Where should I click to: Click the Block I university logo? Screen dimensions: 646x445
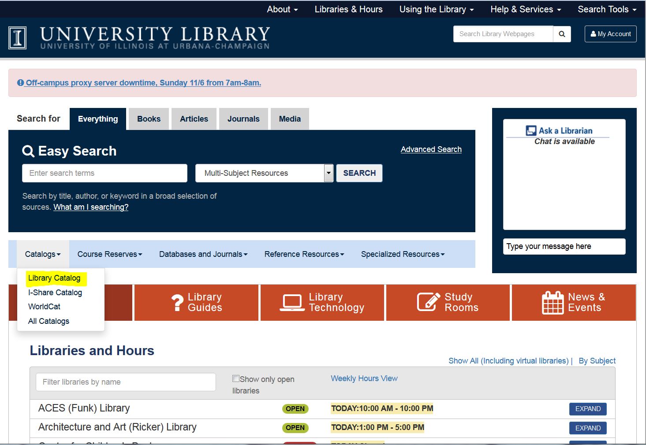pos(17,38)
